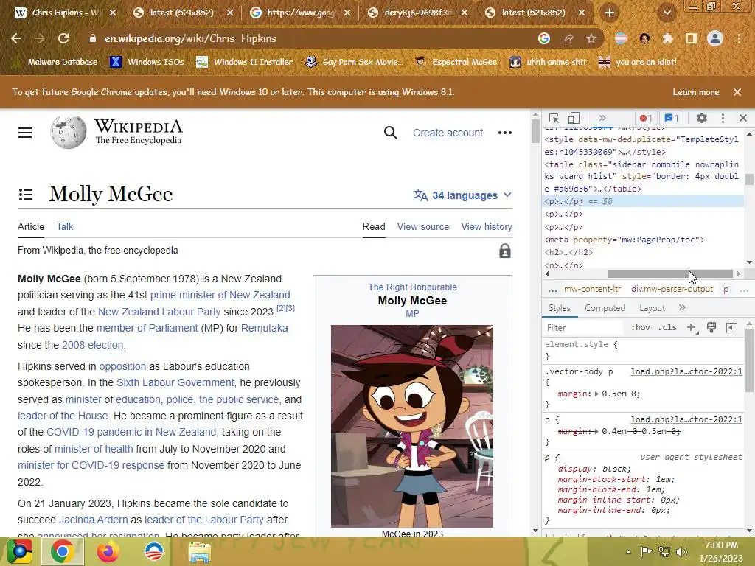Click the Create account link
Viewport: 755px width, 566px height.
[448, 133]
